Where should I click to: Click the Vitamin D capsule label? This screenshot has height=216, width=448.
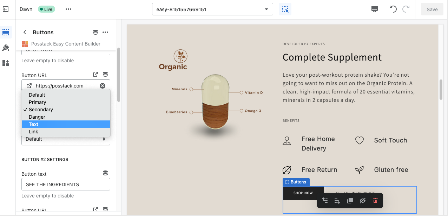(x=254, y=93)
